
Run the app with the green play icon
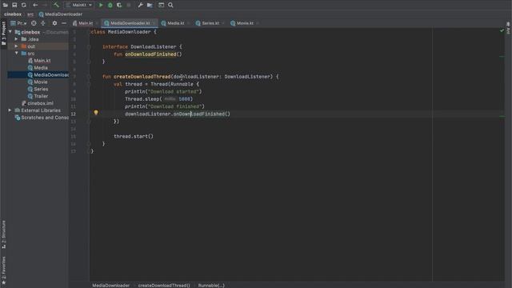pyautogui.click(x=101, y=5)
